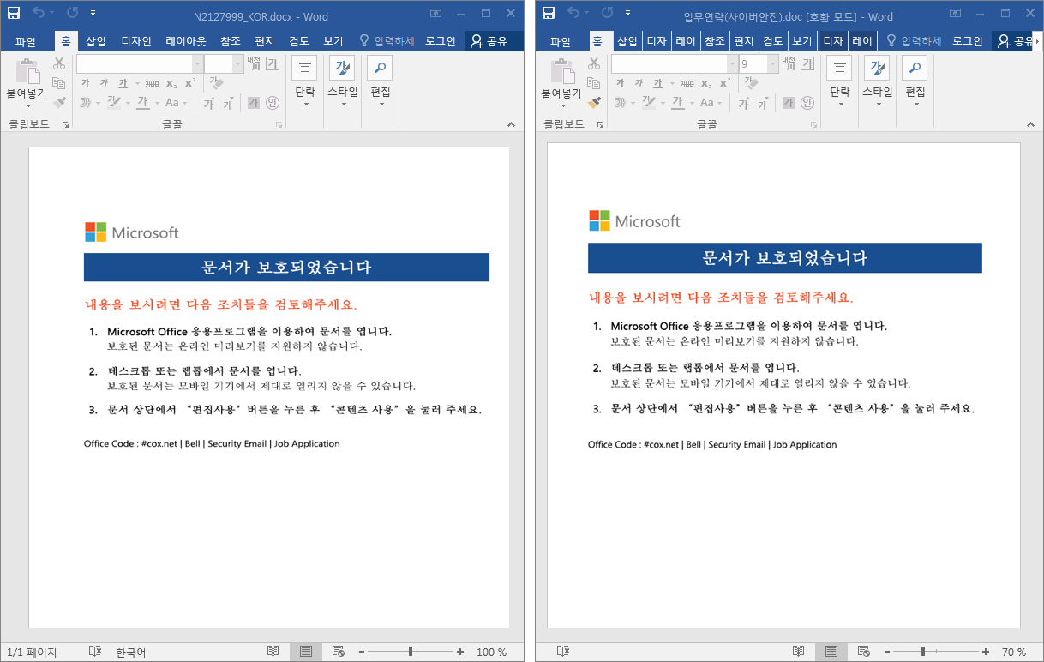Switch to the 보기 tab in right window
The height and width of the screenshot is (662, 1044).
point(801,41)
